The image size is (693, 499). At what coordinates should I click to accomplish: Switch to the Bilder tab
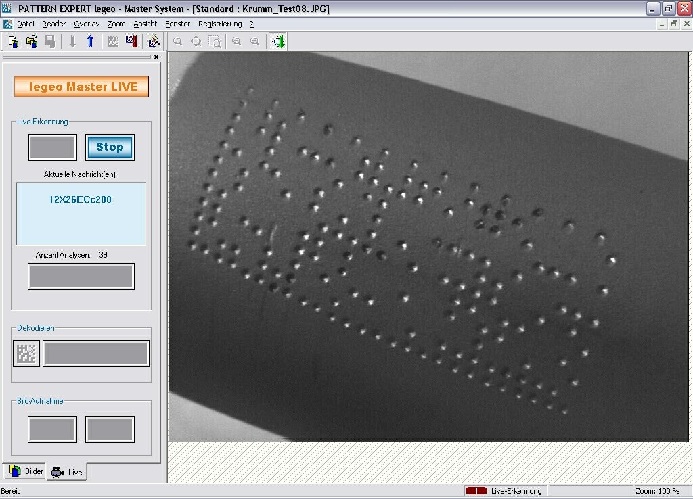pos(26,471)
